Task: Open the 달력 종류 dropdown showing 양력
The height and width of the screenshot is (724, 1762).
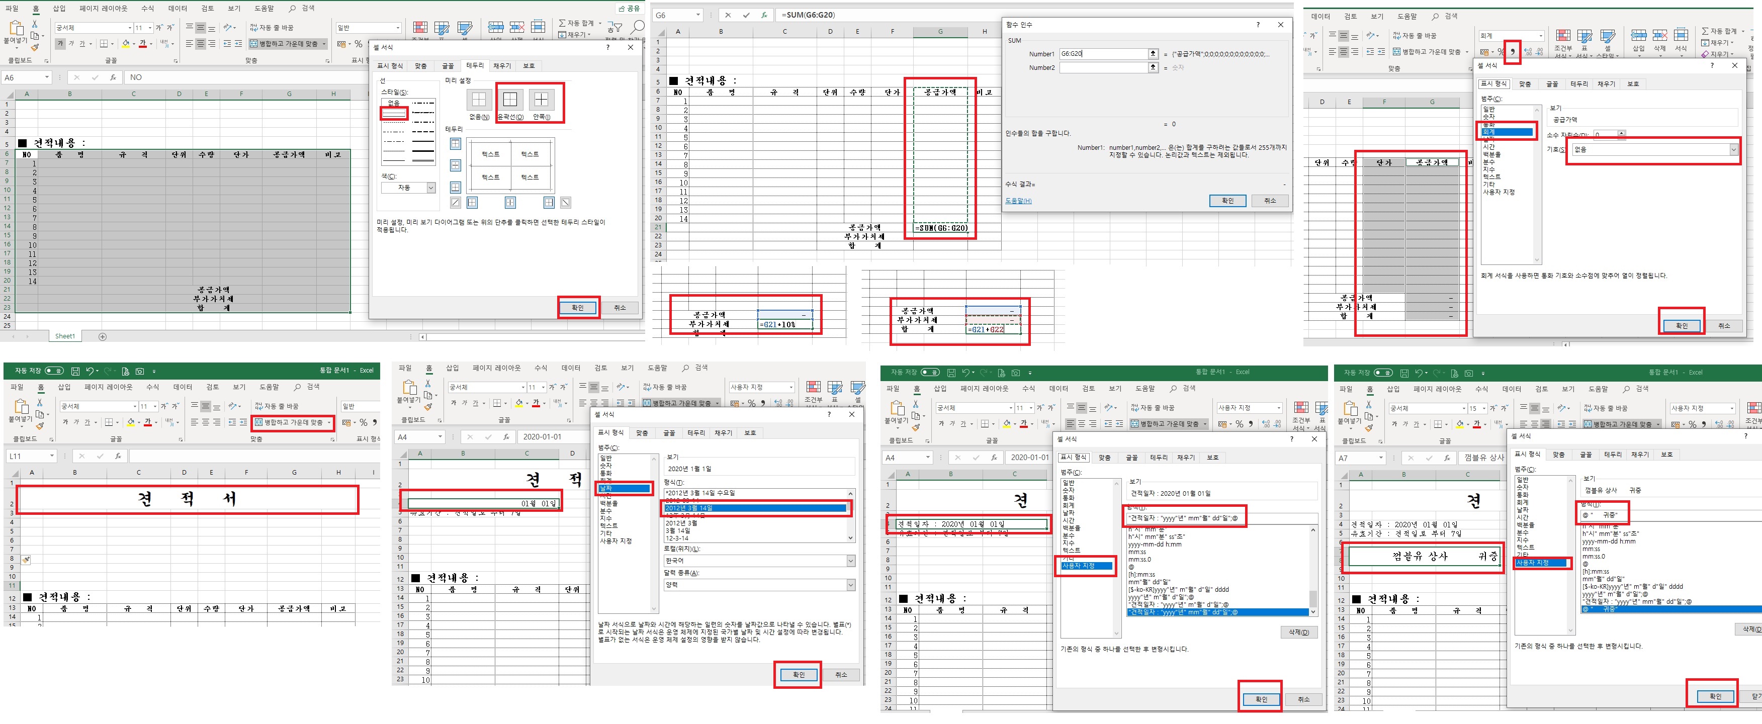Action: (850, 585)
